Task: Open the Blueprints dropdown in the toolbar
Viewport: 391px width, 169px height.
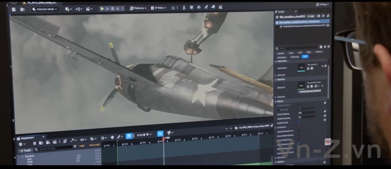Action: [79, 9]
